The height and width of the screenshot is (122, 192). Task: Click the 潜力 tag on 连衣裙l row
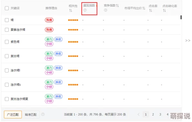(49, 68)
